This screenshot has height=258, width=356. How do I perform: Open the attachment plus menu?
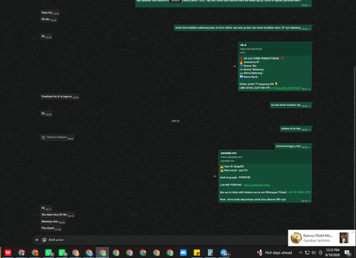pyautogui.click(x=37, y=240)
